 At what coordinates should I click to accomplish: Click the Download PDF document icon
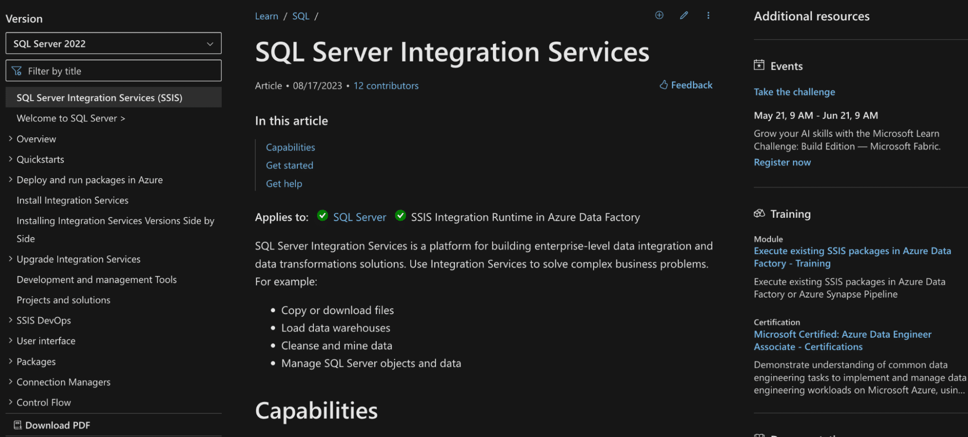(18, 425)
